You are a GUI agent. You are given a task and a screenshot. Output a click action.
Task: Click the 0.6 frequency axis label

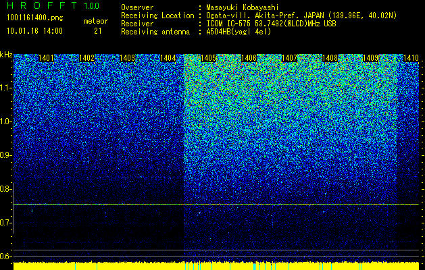pyautogui.click(x=5, y=256)
